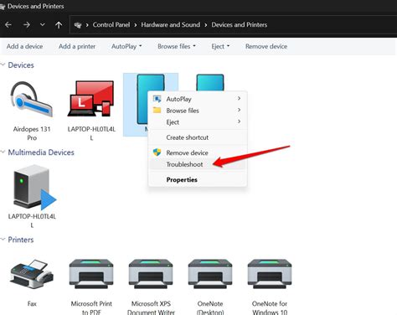This screenshot has height=315, width=397.
Task: Expand Eject submenu arrow in context menu
Action: point(239,121)
